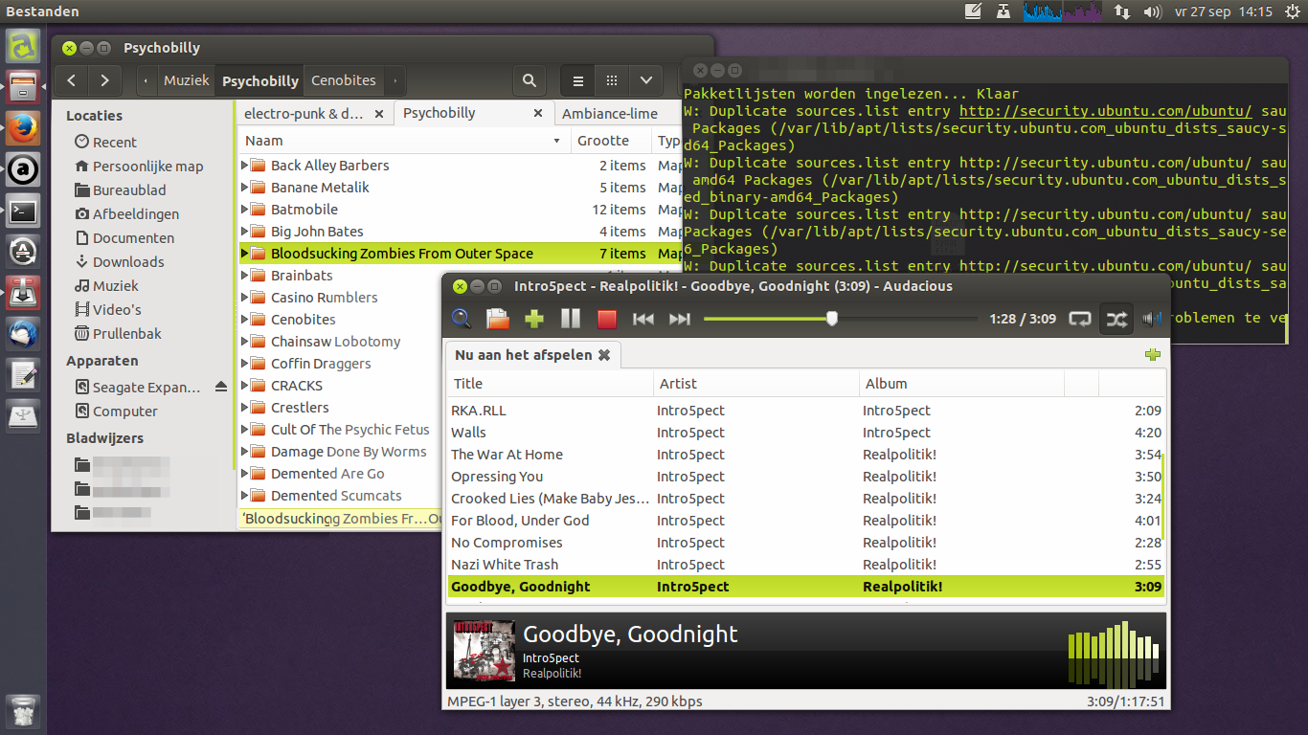The width and height of the screenshot is (1308, 735).
Task: Open the clock 'vr 27 sep 14:15'
Action: click(1223, 11)
